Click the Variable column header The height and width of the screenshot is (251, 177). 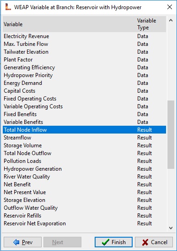coord(70,24)
